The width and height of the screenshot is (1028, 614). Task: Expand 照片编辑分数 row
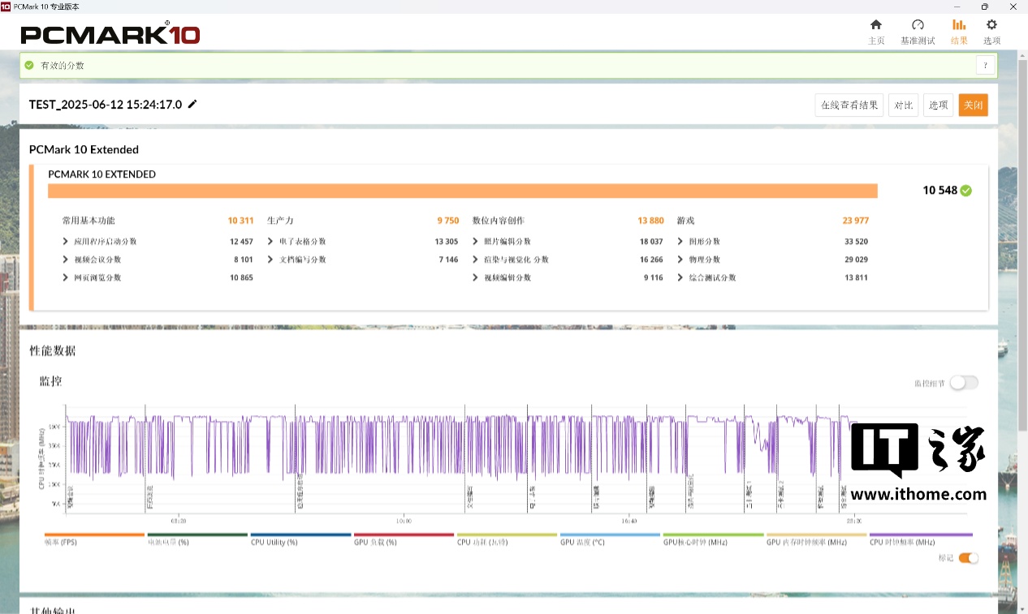tap(476, 242)
